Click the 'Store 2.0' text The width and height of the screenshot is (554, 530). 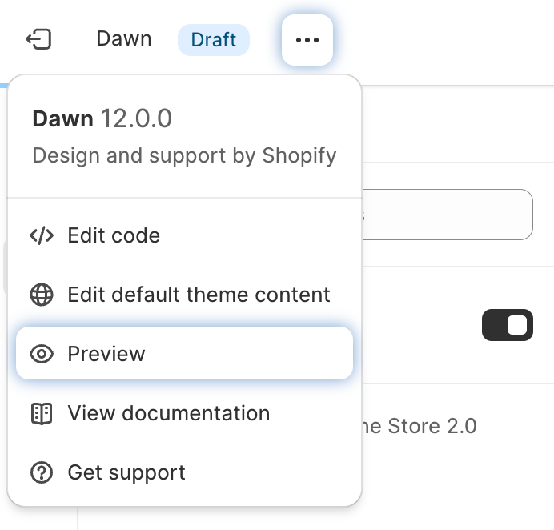pyautogui.click(x=432, y=426)
